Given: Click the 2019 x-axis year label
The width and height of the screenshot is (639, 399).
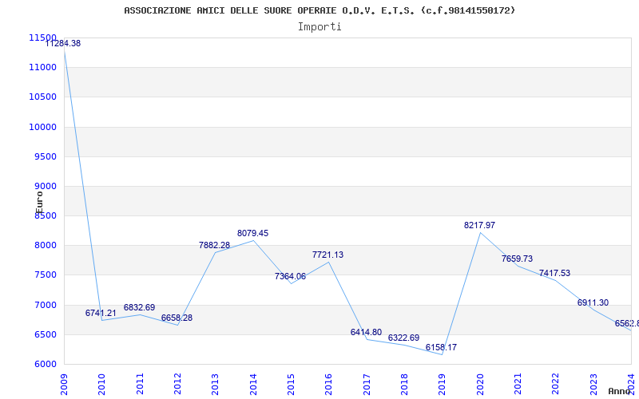Looking at the screenshot, I should [x=442, y=385].
